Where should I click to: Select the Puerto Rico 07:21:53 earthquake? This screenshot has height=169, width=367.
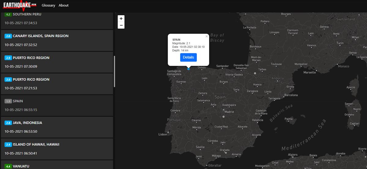[57, 84]
